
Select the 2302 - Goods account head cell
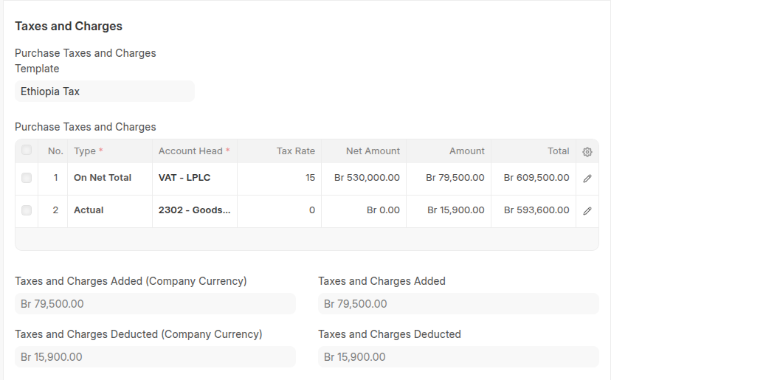[x=194, y=210]
